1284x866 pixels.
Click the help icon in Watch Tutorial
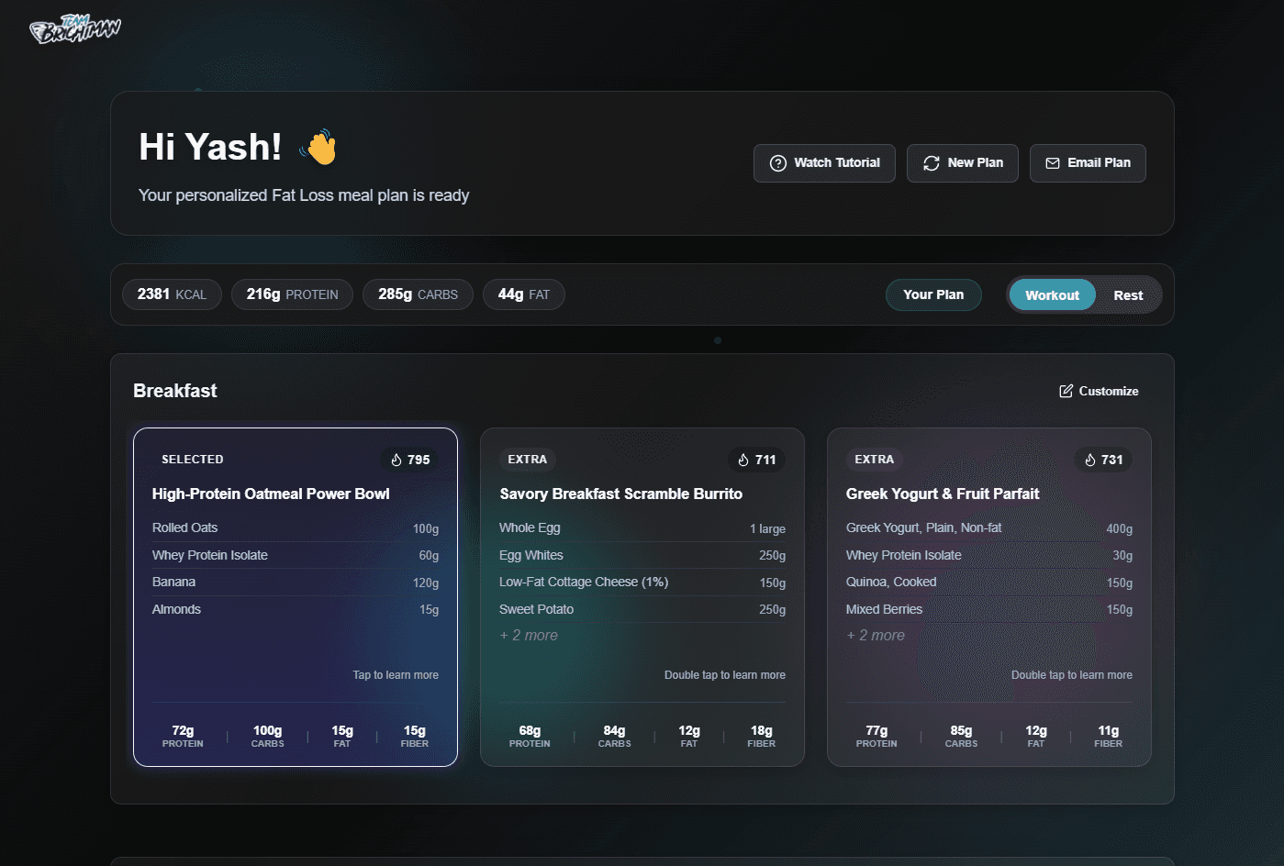778,163
